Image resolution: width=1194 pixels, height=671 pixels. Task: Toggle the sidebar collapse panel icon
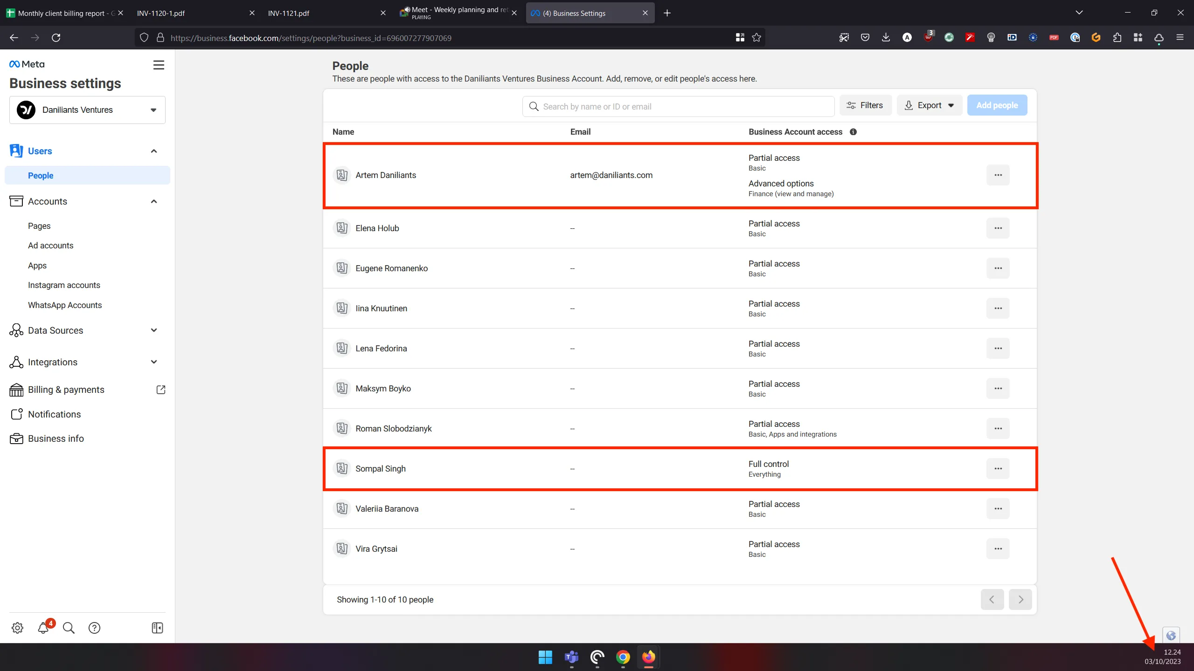pyautogui.click(x=157, y=628)
